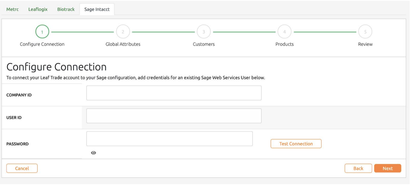This screenshot has height=188, width=411.
Task: Select the Customers step label
Action: pyautogui.click(x=204, y=44)
